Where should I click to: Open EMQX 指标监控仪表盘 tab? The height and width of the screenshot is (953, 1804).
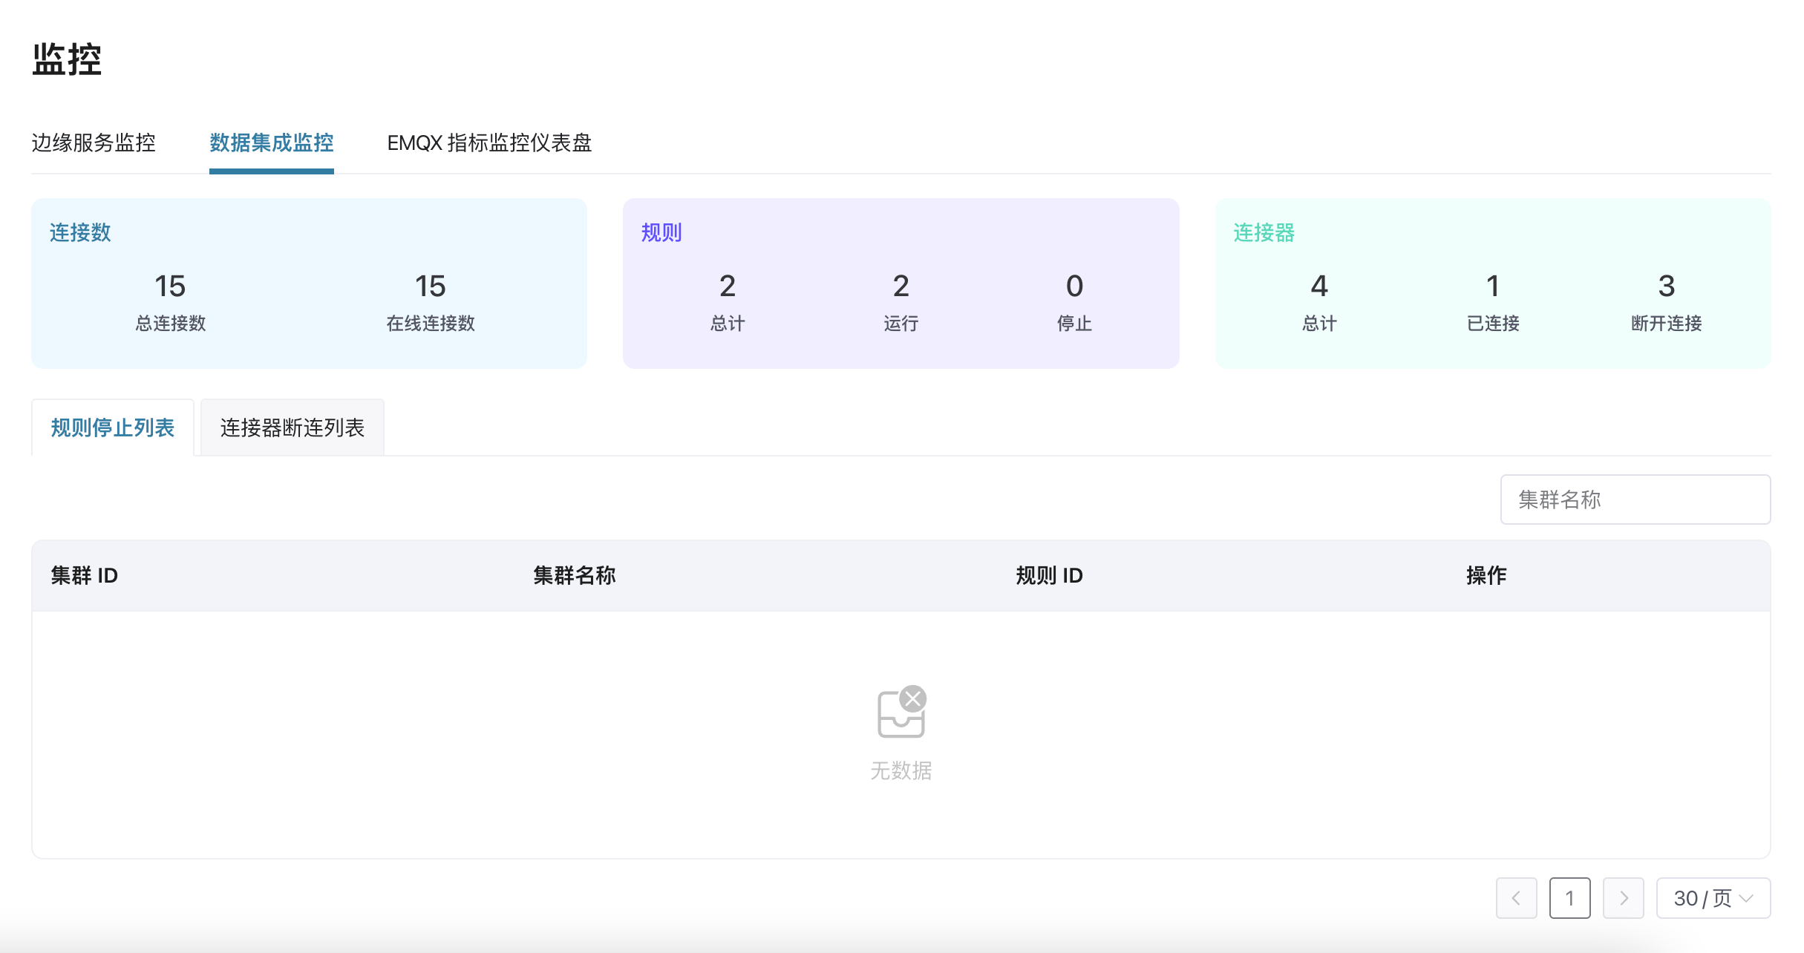click(x=489, y=143)
